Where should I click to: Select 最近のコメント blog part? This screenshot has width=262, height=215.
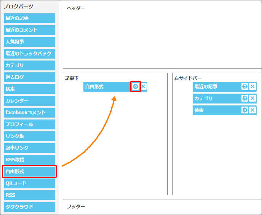(x=29, y=30)
